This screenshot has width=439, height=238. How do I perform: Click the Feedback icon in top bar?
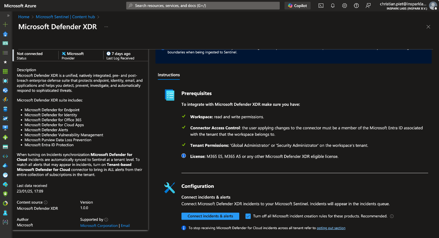368,5
